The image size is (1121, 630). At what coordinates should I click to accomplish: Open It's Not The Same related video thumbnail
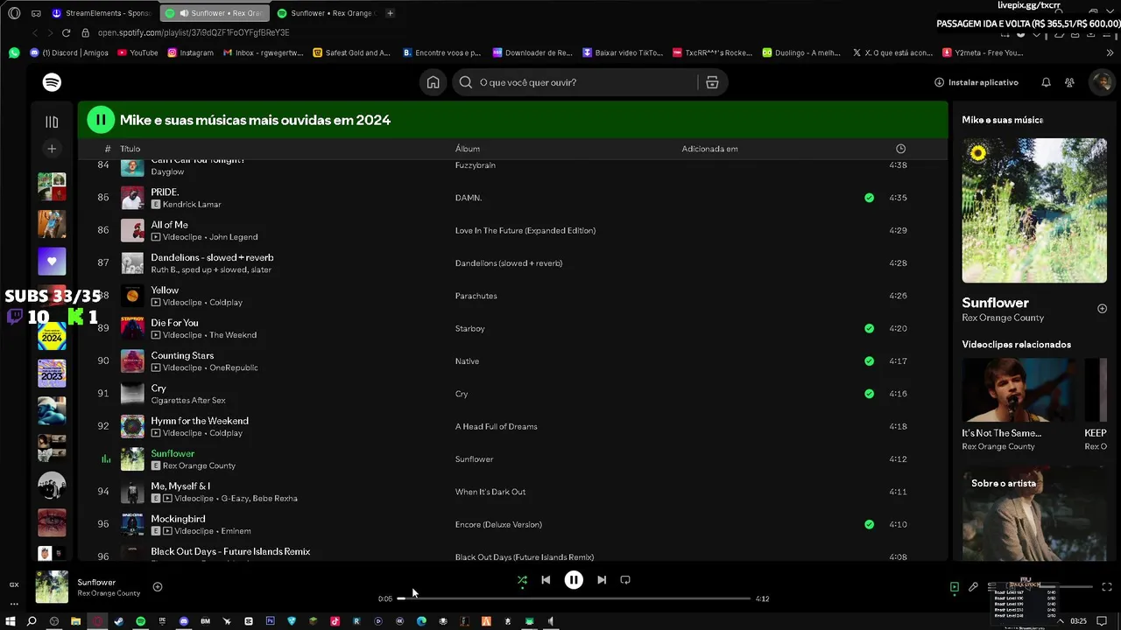coord(1020,390)
